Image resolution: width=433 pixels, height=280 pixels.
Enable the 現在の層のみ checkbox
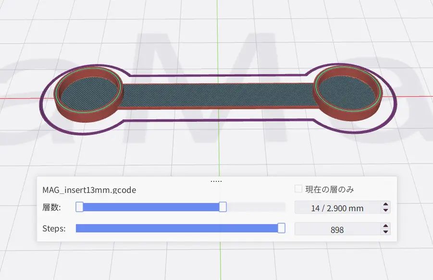[x=298, y=190]
